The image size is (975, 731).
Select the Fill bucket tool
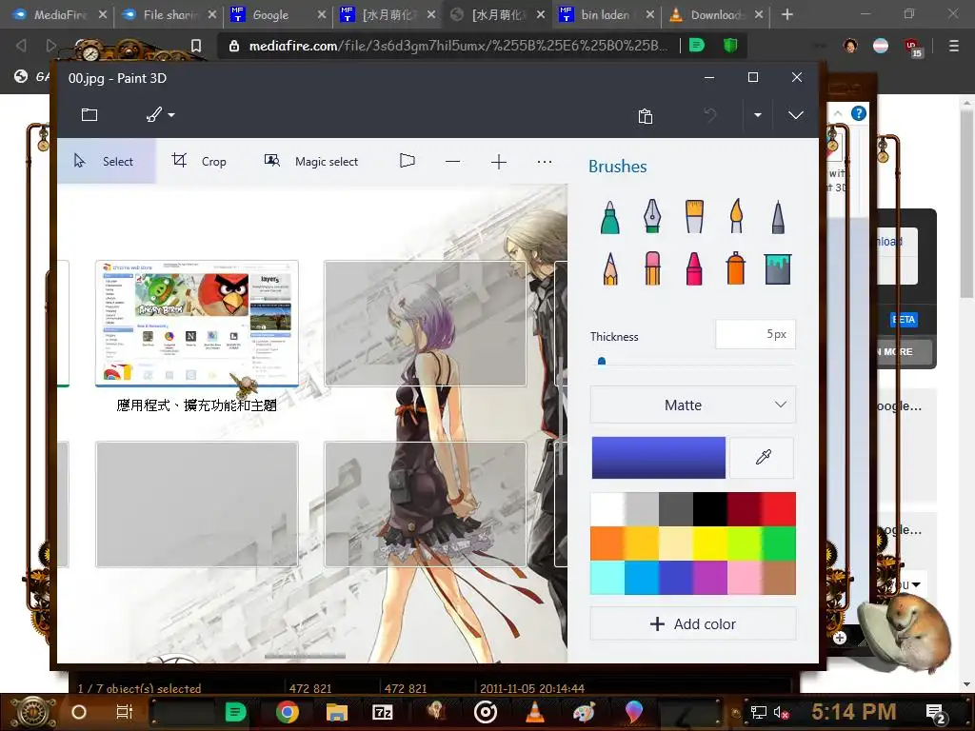pyautogui.click(x=778, y=269)
